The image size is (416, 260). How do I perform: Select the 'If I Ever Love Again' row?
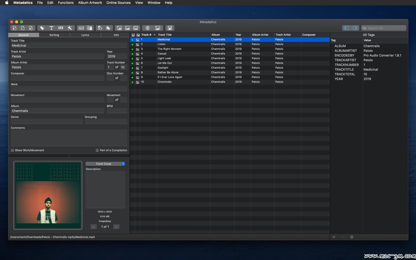coord(230,77)
